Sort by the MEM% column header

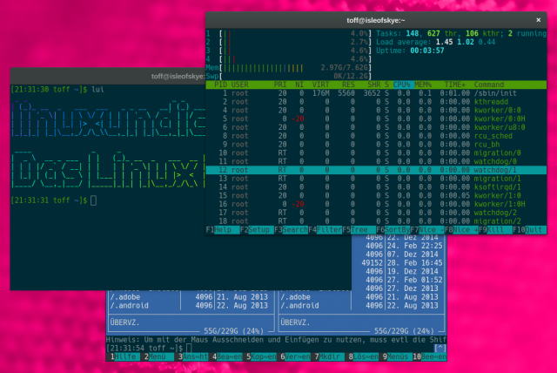tap(423, 85)
